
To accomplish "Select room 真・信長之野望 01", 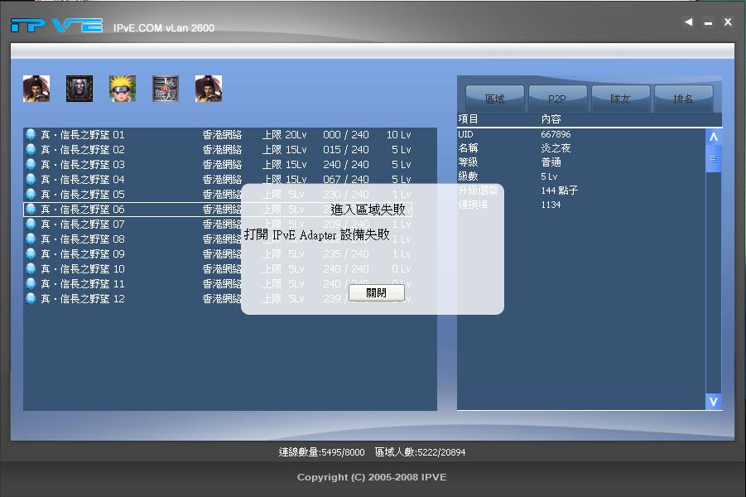I will (218, 135).
